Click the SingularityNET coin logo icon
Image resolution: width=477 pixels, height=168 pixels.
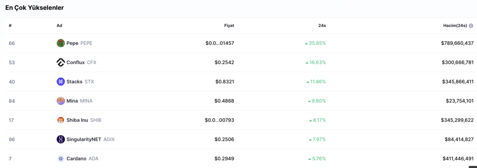pyautogui.click(x=61, y=140)
